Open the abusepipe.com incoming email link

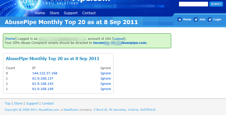pyautogui.click(x=120, y=43)
